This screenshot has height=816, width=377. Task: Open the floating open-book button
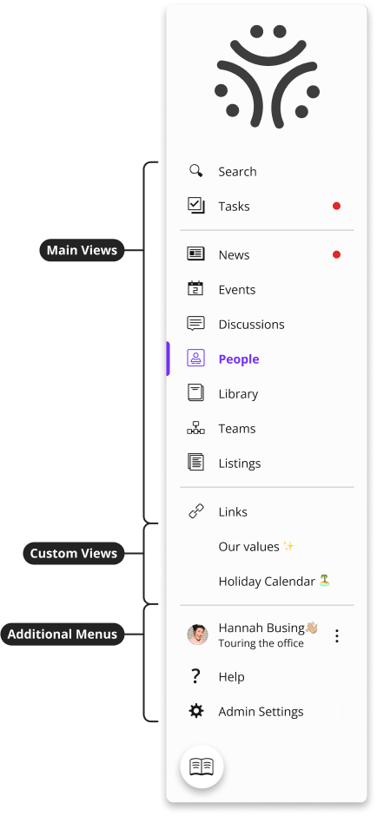pos(202,767)
